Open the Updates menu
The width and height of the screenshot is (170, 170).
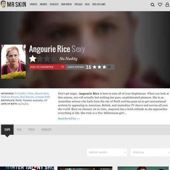[x=33, y=4]
